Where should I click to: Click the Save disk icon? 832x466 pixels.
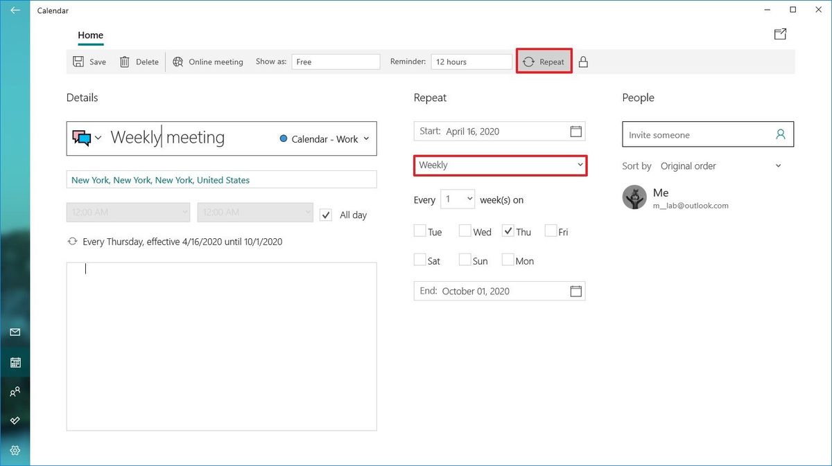point(79,62)
